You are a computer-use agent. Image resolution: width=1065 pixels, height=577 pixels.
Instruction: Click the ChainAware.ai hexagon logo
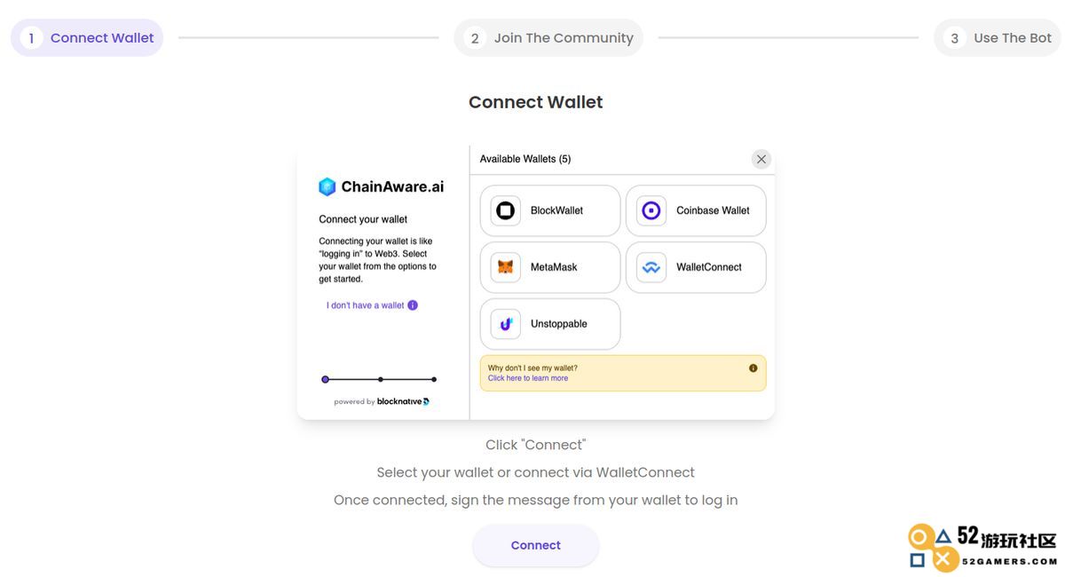327,186
